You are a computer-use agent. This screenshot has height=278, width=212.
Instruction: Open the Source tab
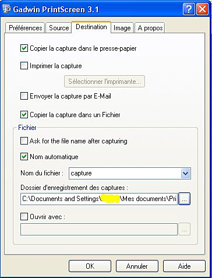pos(59,28)
